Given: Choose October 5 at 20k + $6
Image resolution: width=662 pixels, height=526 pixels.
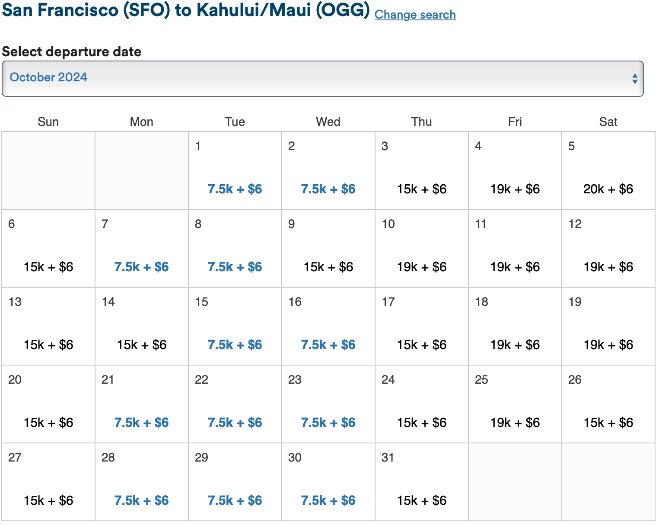Looking at the screenshot, I should [608, 189].
